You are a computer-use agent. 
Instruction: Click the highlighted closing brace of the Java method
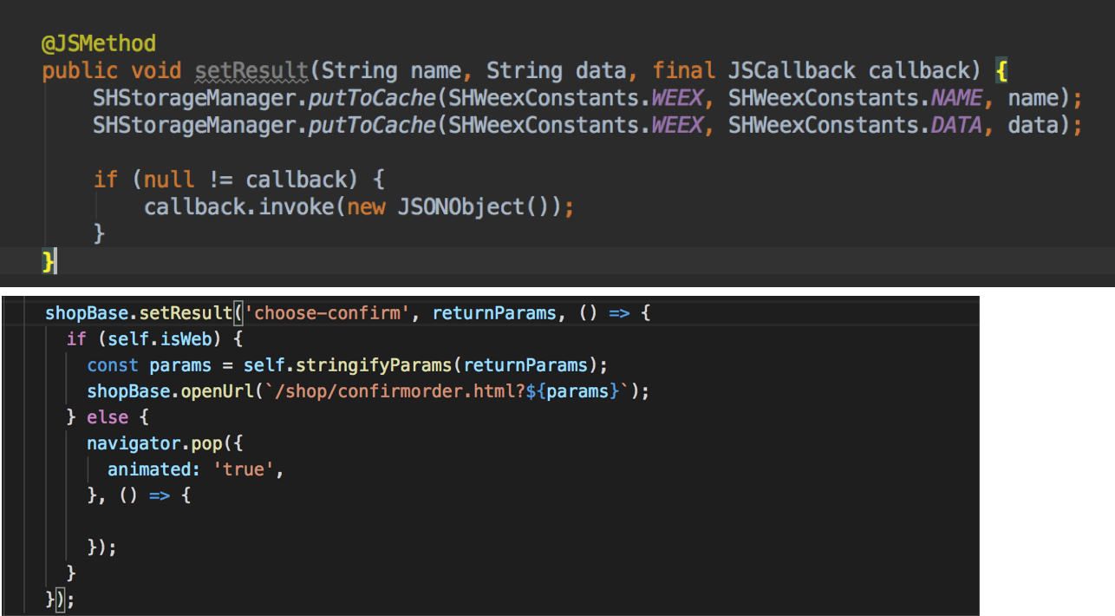(49, 260)
